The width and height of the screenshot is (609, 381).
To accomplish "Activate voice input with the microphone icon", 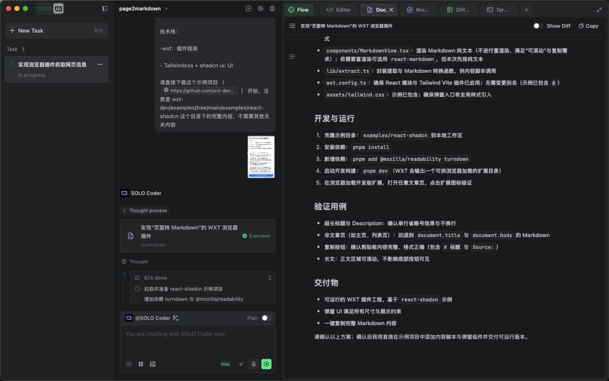I will pyautogui.click(x=253, y=364).
